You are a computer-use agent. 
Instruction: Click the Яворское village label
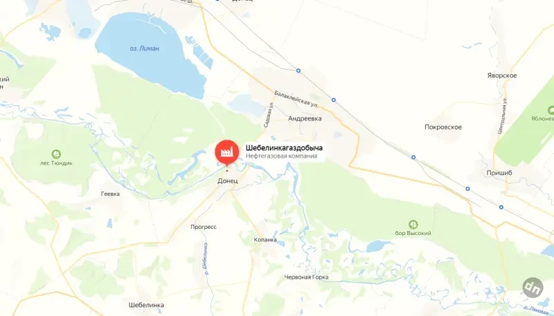coord(501,75)
